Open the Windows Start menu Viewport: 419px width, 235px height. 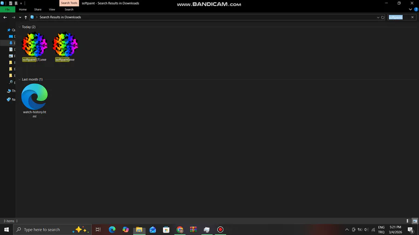coord(7,229)
